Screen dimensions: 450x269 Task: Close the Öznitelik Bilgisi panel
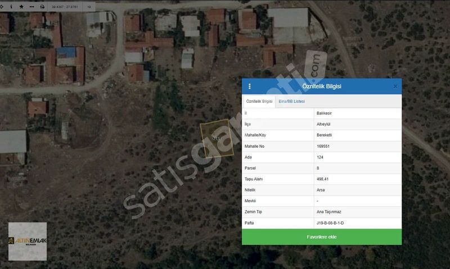pos(395,86)
